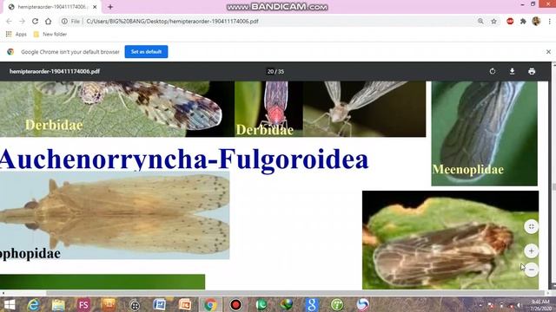Dismiss the default browser notification bar
This screenshot has width=556, height=312.
pyautogui.click(x=548, y=52)
